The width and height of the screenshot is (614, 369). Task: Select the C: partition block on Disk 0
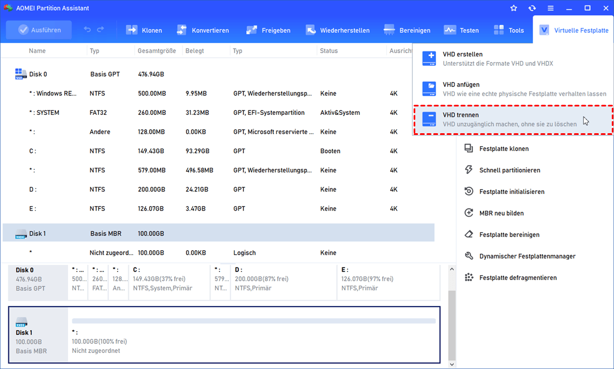169,279
